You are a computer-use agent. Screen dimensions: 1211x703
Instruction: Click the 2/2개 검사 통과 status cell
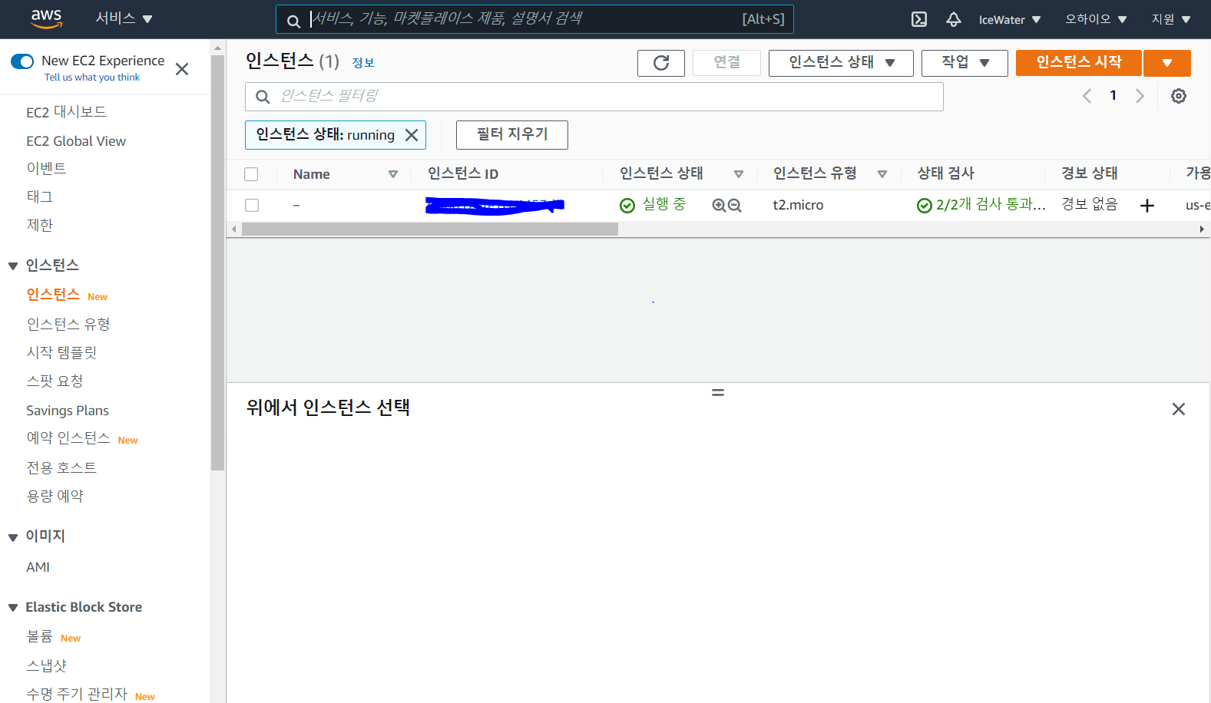(981, 205)
